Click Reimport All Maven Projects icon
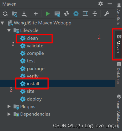Screen dimensions: 122x131 click(5, 14)
